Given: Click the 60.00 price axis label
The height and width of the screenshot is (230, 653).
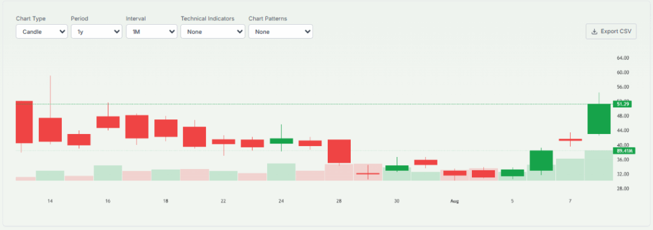Looking at the screenshot, I should (x=623, y=72).
